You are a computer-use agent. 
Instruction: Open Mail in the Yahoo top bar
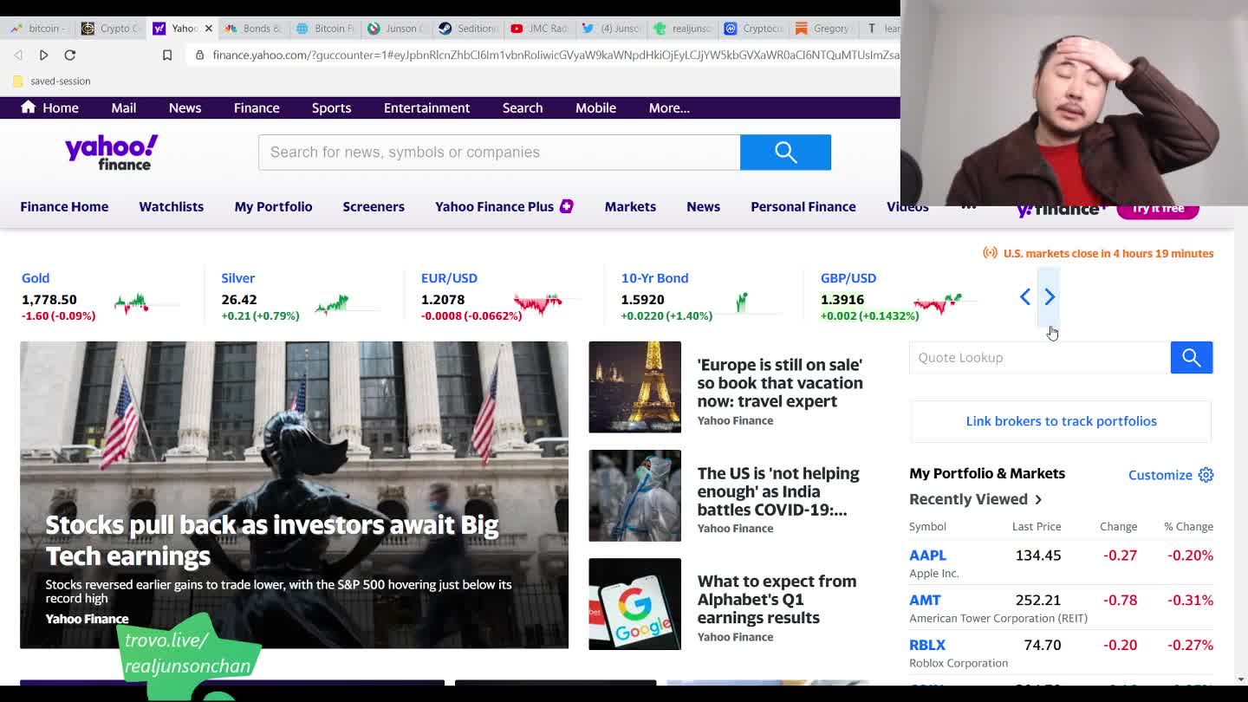pyautogui.click(x=123, y=107)
